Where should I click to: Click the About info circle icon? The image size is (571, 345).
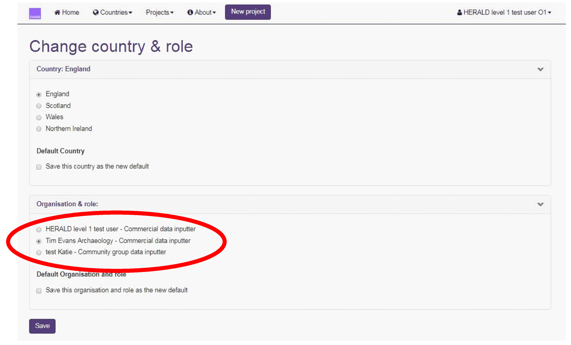pos(190,12)
